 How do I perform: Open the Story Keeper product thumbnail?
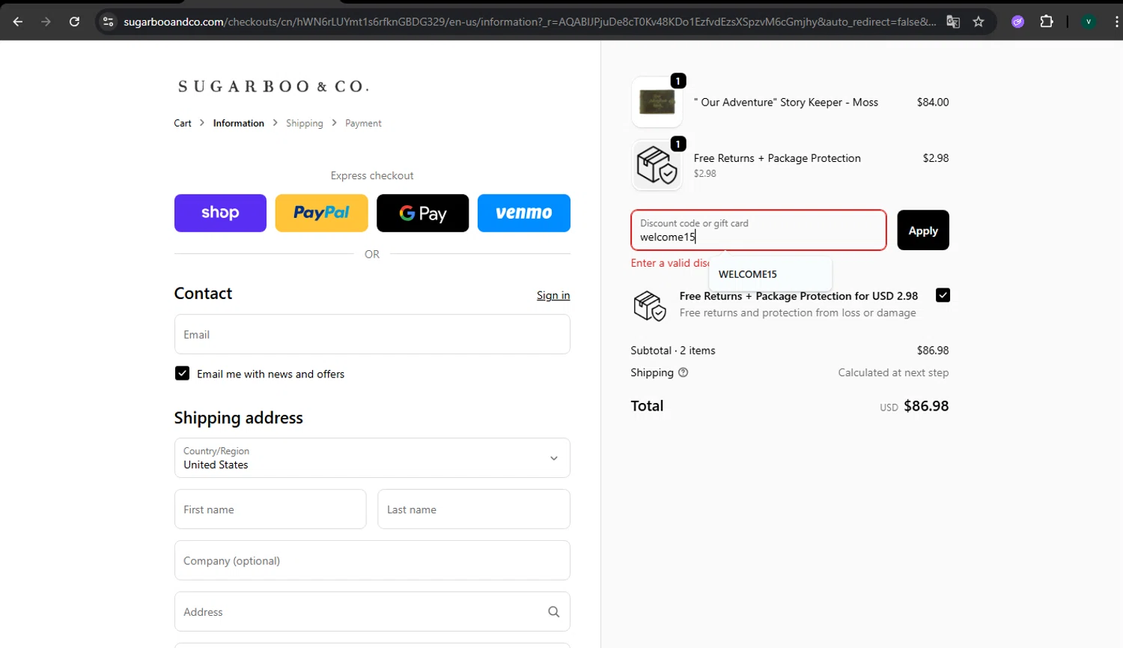click(657, 102)
